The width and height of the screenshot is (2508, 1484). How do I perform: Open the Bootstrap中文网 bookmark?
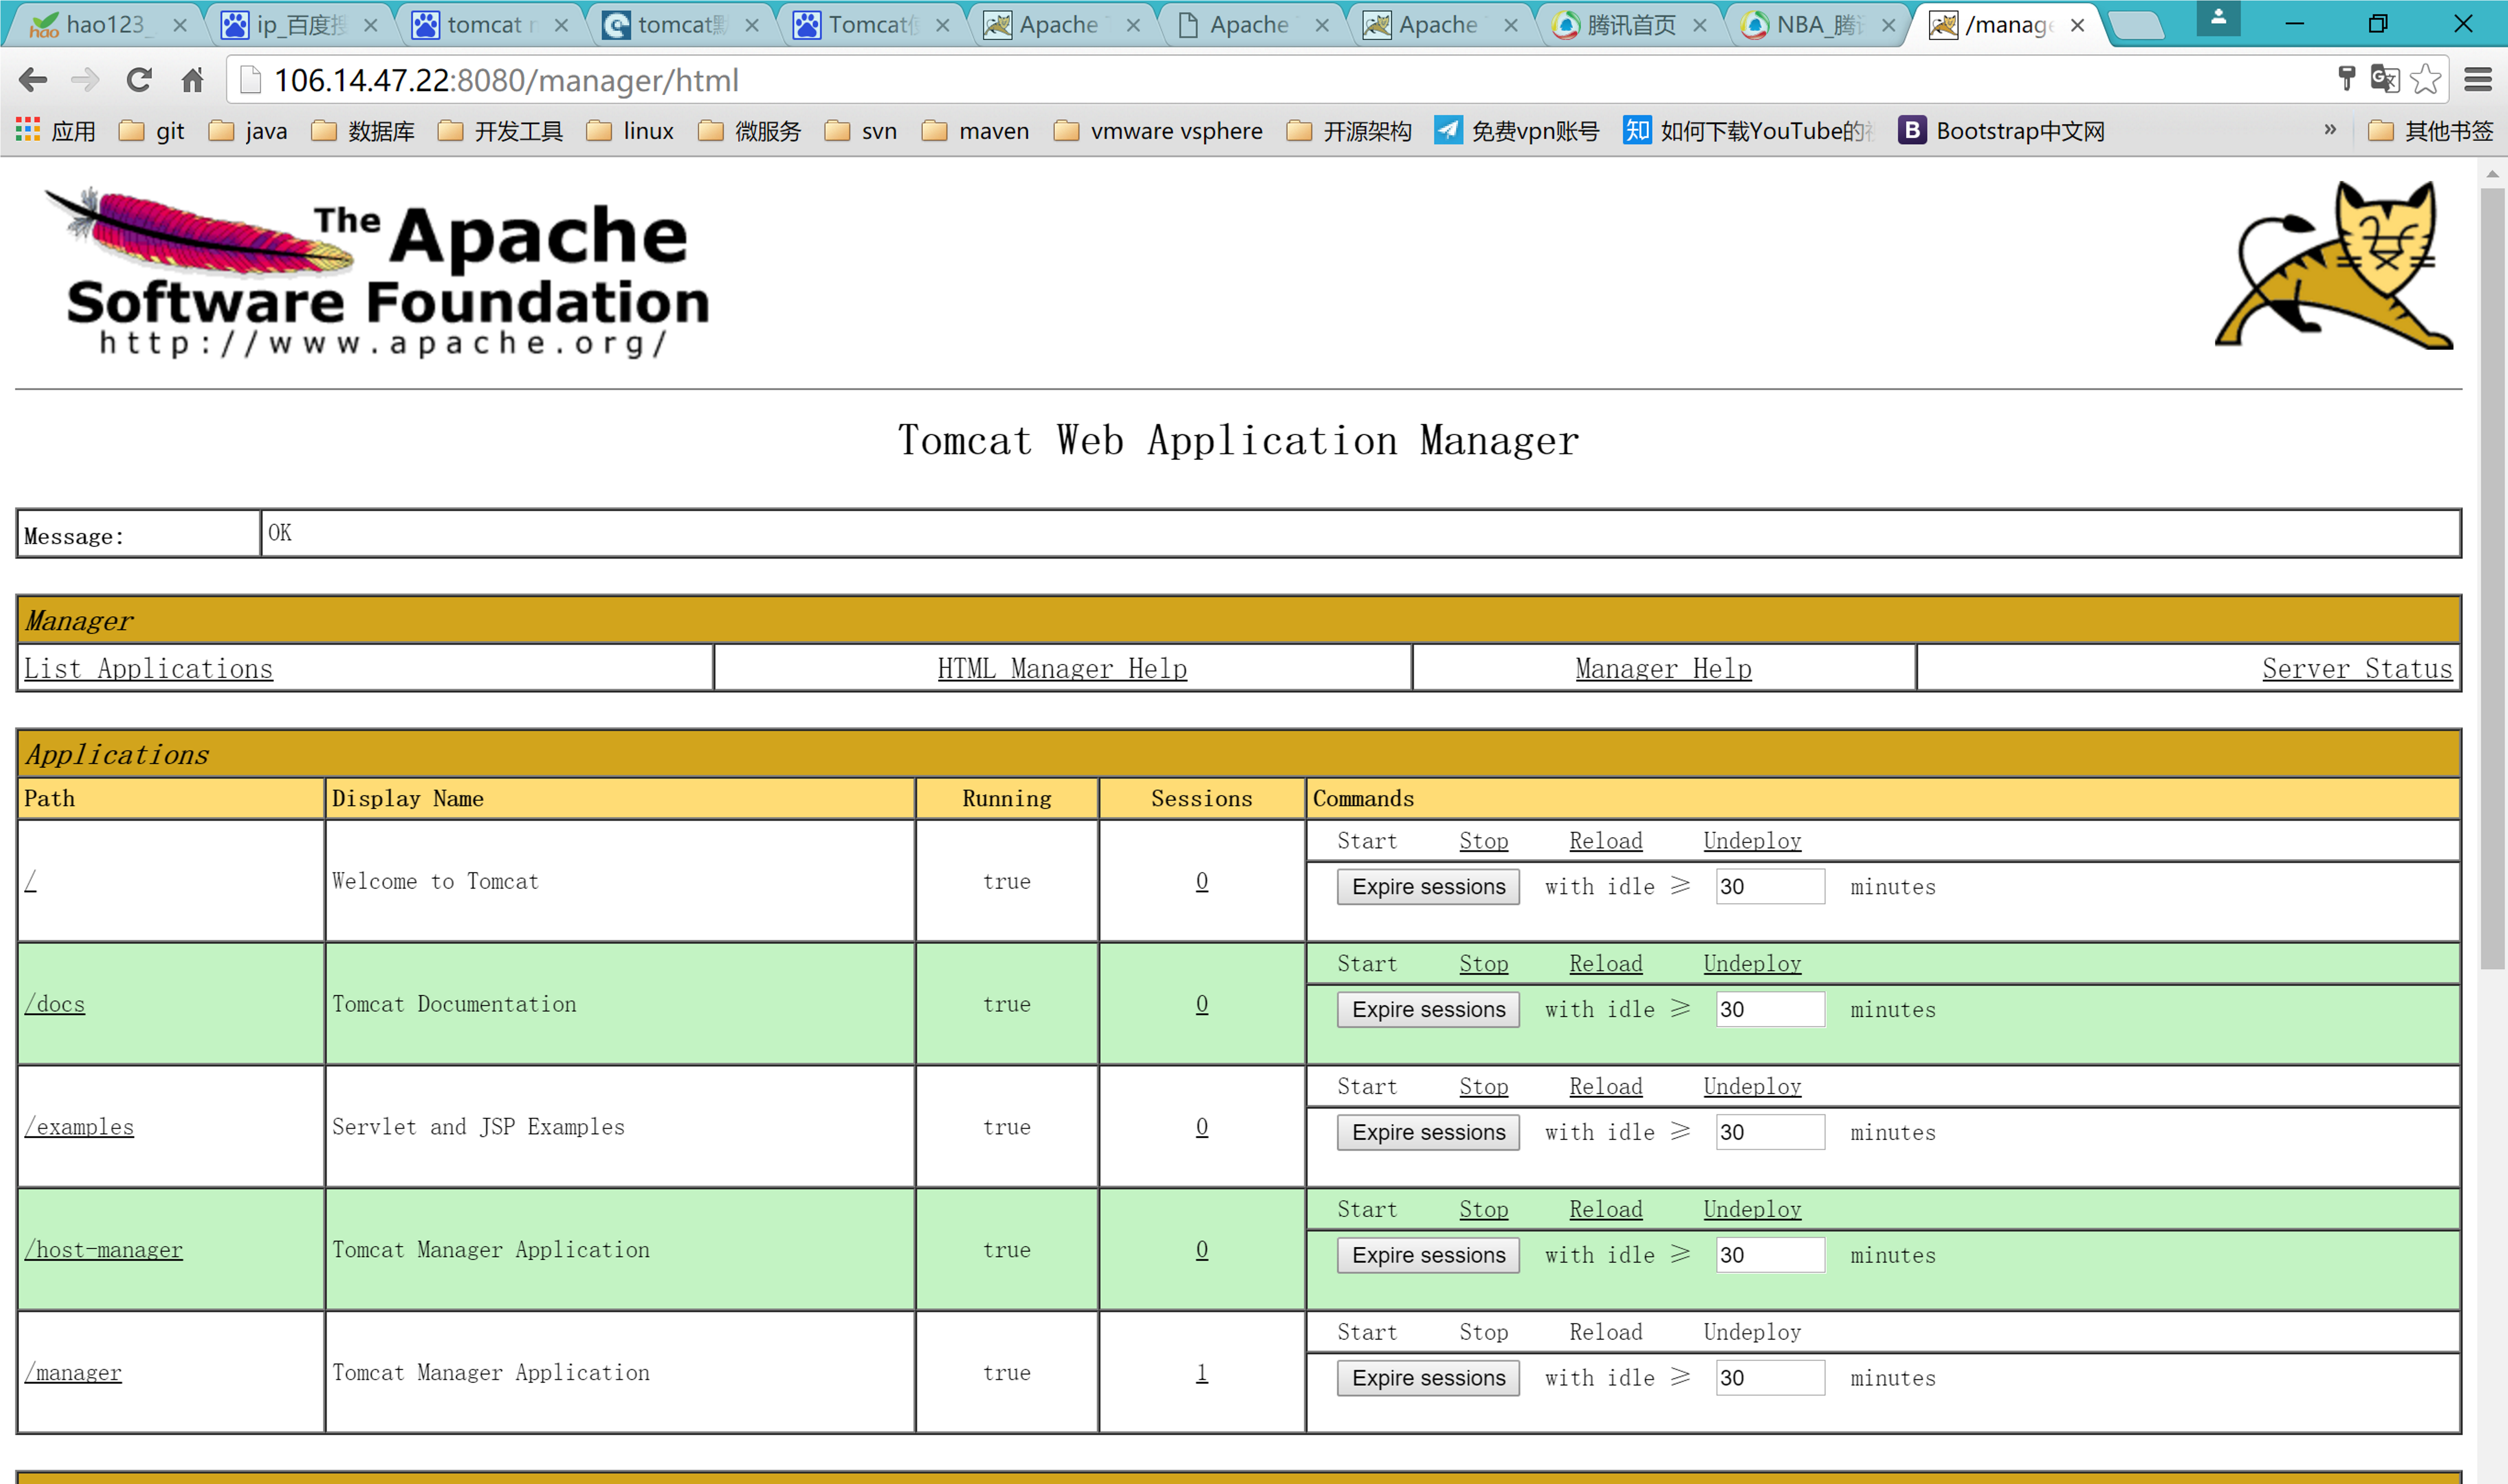[x=2002, y=131]
